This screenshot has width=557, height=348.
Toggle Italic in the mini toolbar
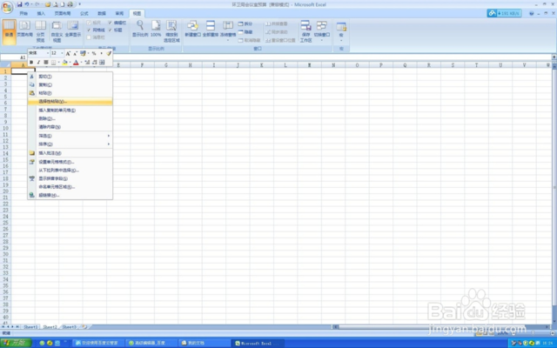(x=38, y=62)
